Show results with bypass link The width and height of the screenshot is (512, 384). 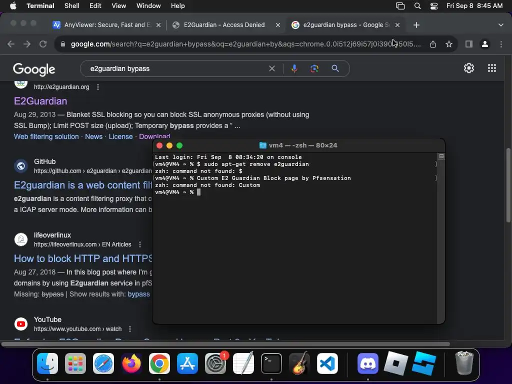pos(139,294)
